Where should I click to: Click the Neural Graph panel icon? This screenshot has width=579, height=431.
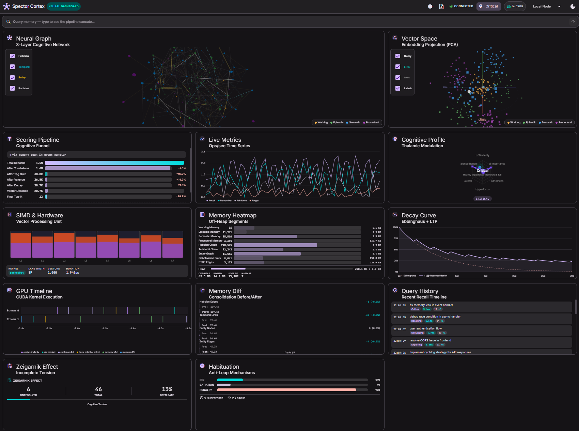pos(10,38)
